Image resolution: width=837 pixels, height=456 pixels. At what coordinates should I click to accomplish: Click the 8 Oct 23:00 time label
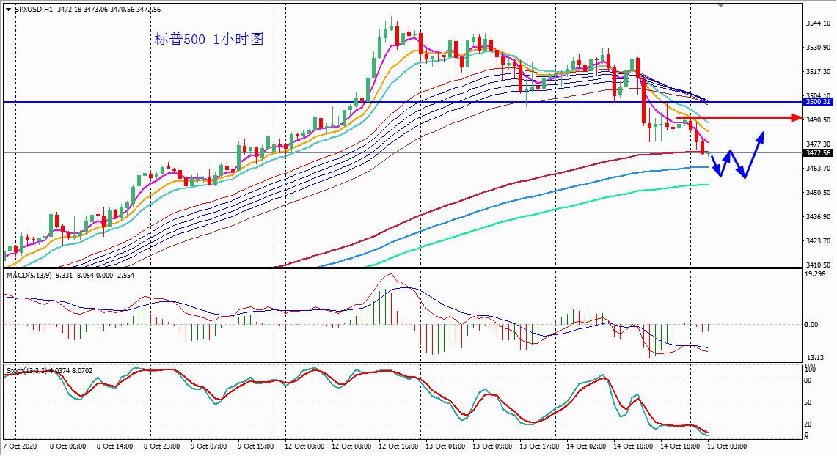tap(161, 446)
